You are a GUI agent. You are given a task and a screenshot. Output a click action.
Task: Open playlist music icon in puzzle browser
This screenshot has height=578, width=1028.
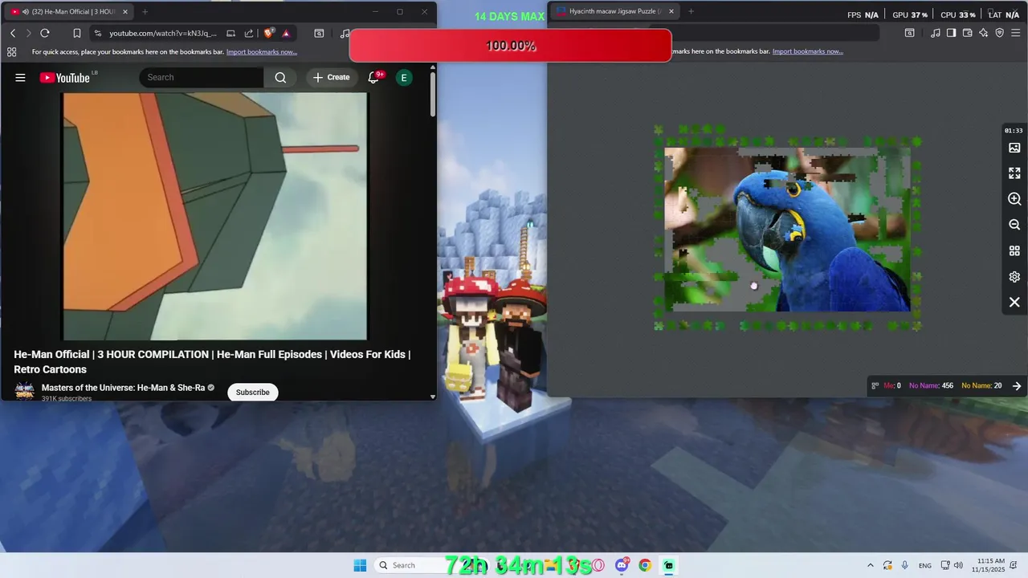pyautogui.click(x=935, y=33)
